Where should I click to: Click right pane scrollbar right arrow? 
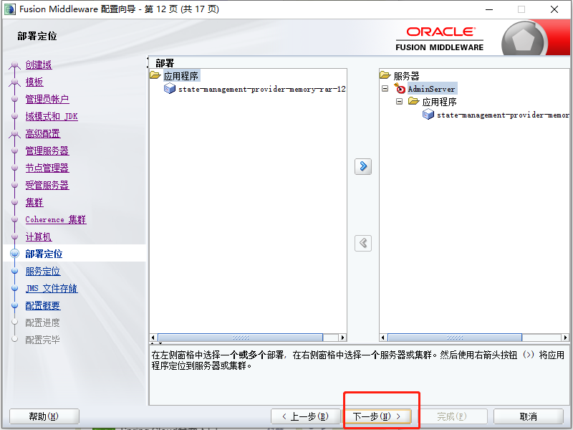[565, 338]
